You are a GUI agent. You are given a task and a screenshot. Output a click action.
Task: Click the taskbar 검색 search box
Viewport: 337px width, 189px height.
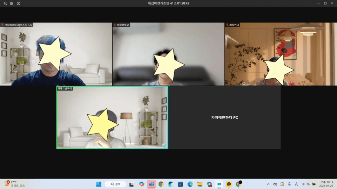115,184
